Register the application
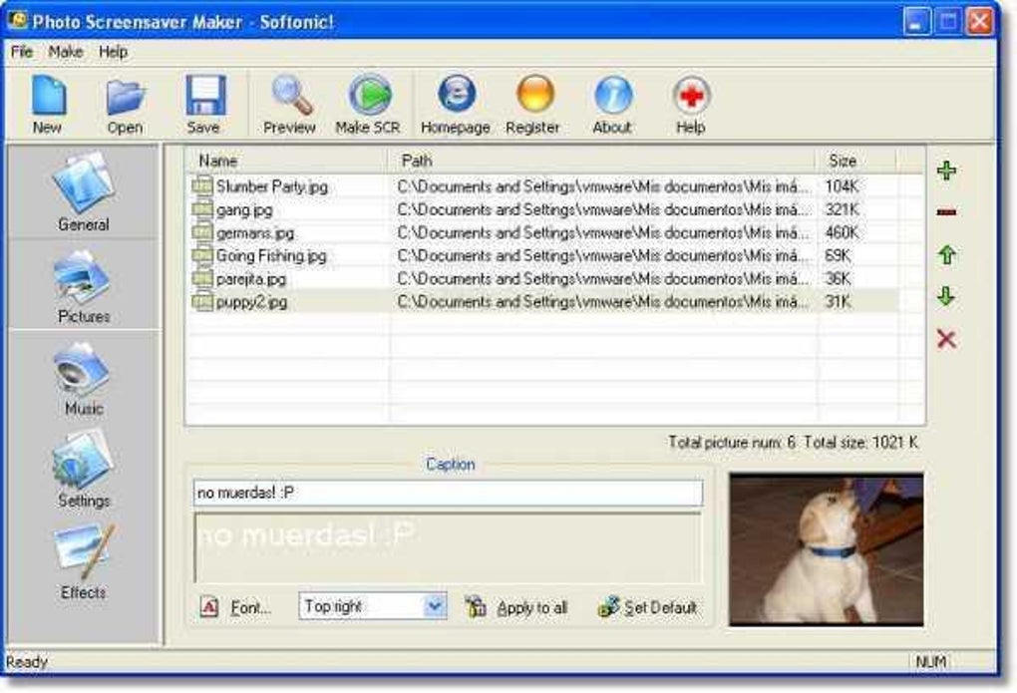 [532, 100]
